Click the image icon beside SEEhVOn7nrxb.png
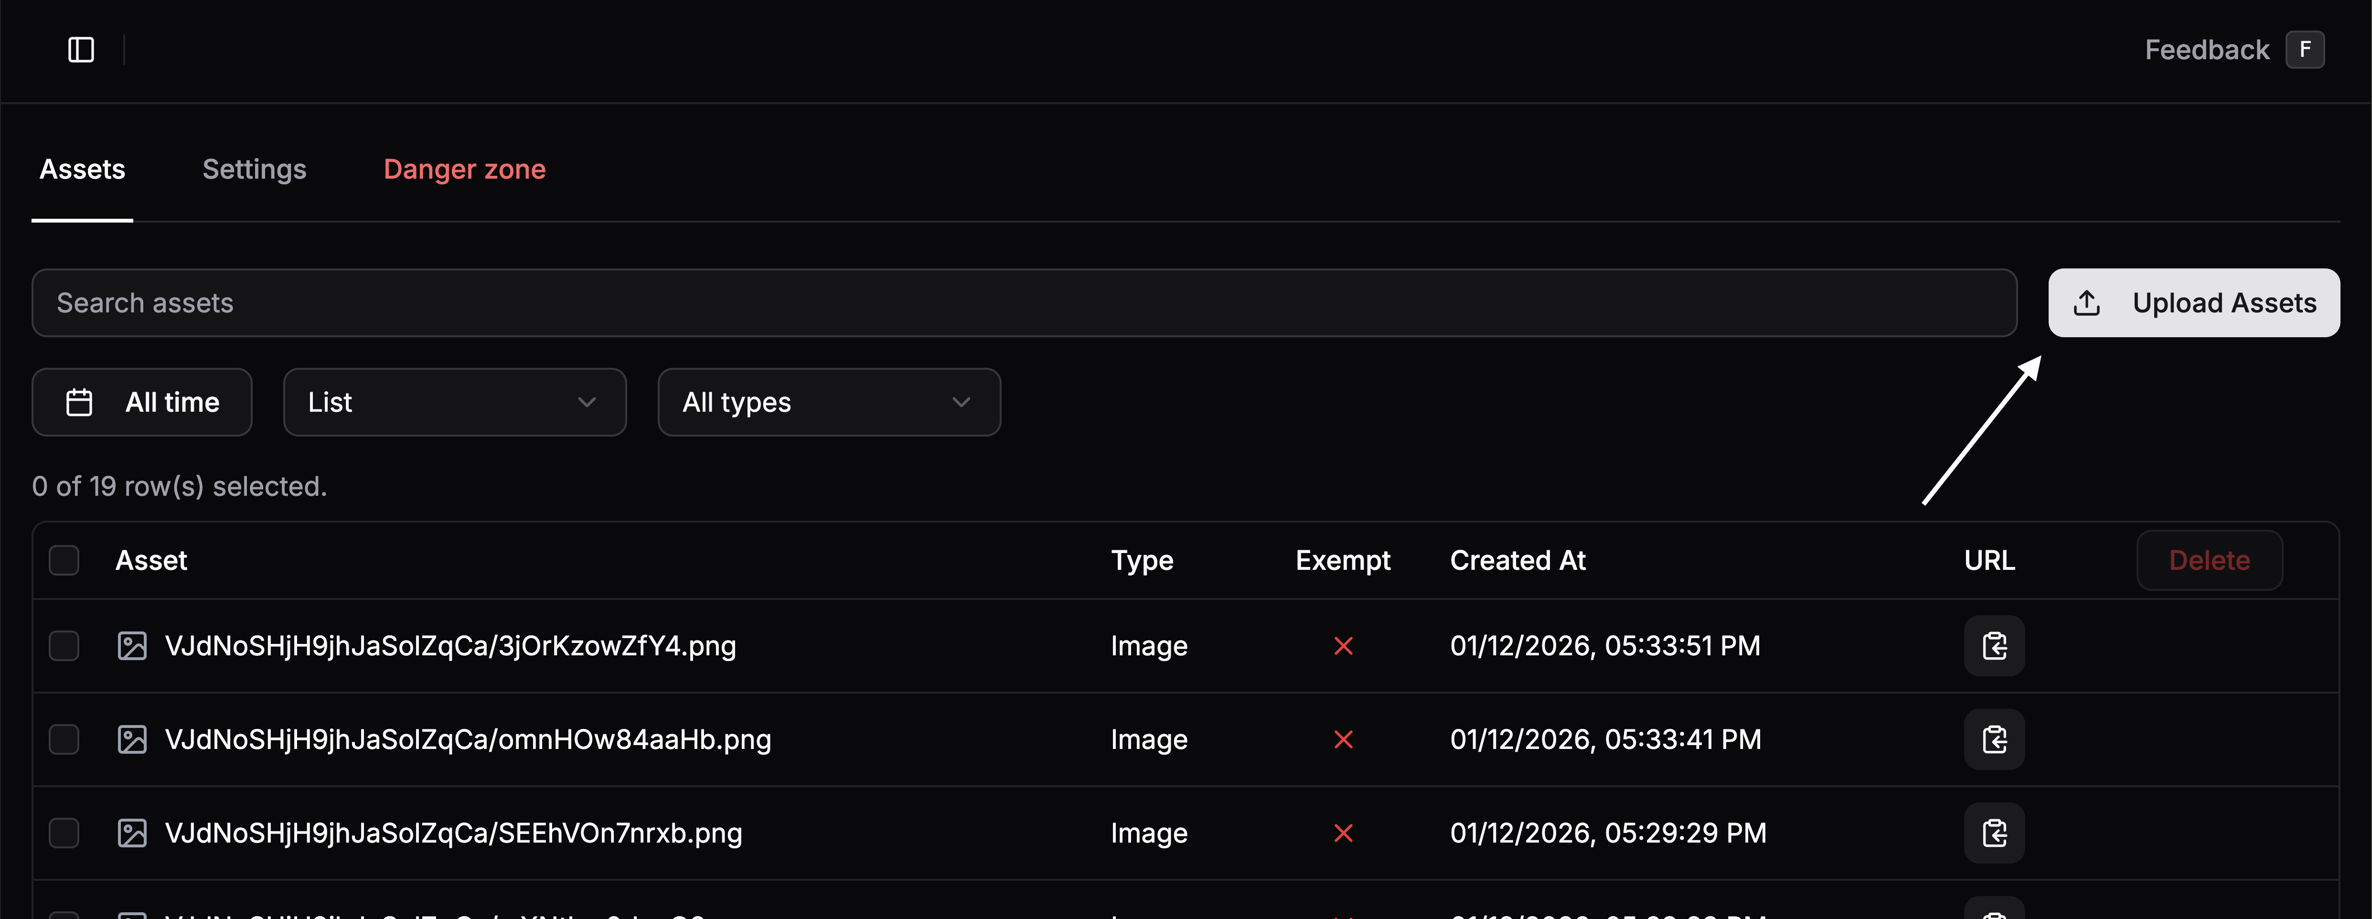 133,833
